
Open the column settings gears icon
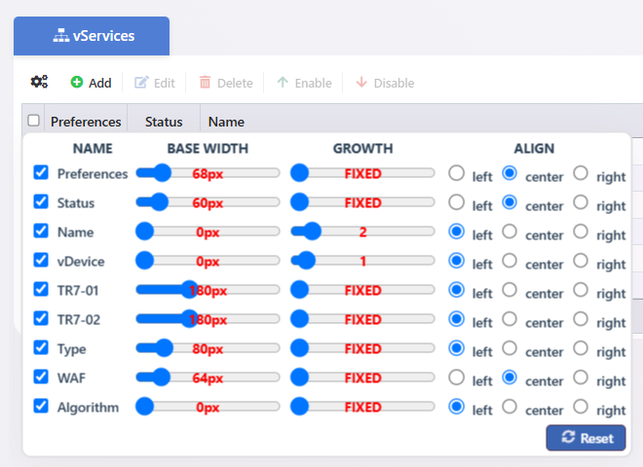(39, 82)
